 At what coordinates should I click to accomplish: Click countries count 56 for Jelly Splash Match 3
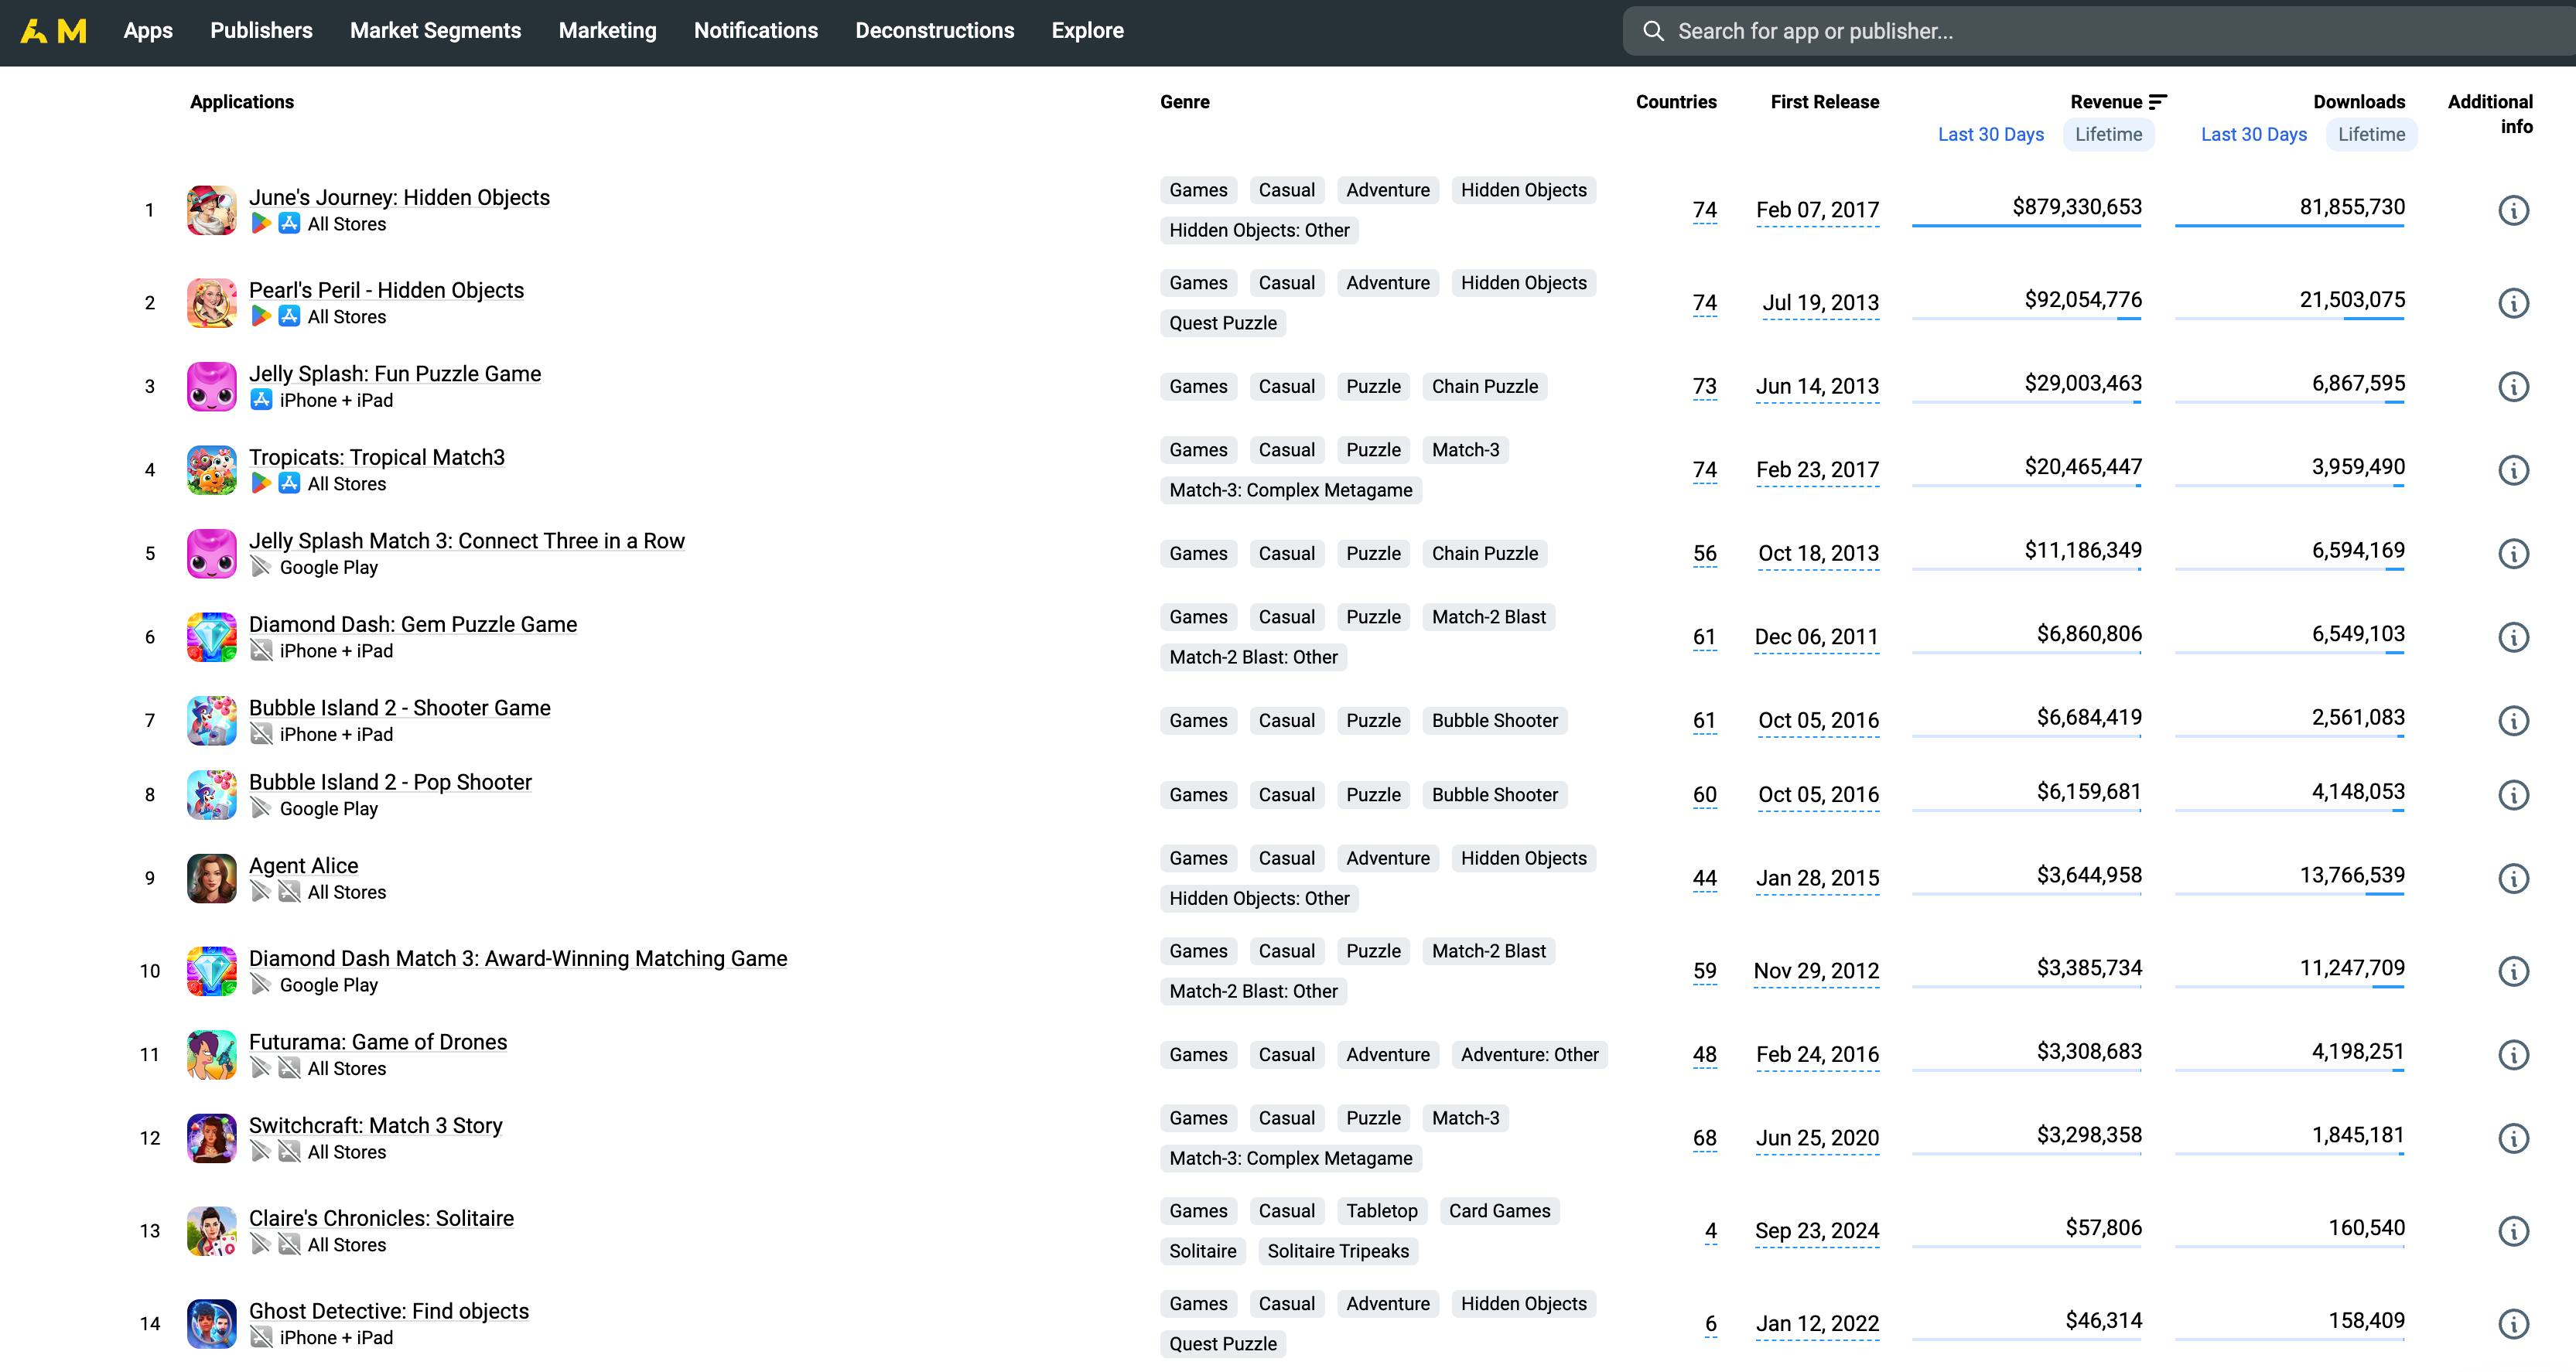click(1704, 554)
